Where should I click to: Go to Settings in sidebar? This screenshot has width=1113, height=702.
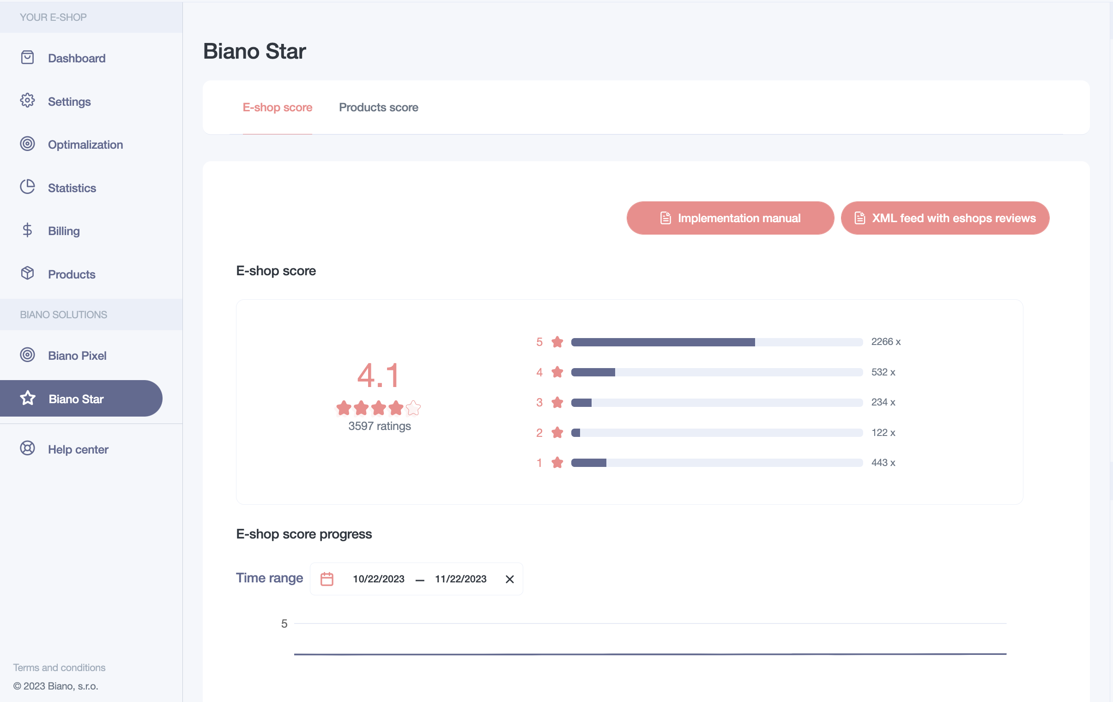click(69, 101)
